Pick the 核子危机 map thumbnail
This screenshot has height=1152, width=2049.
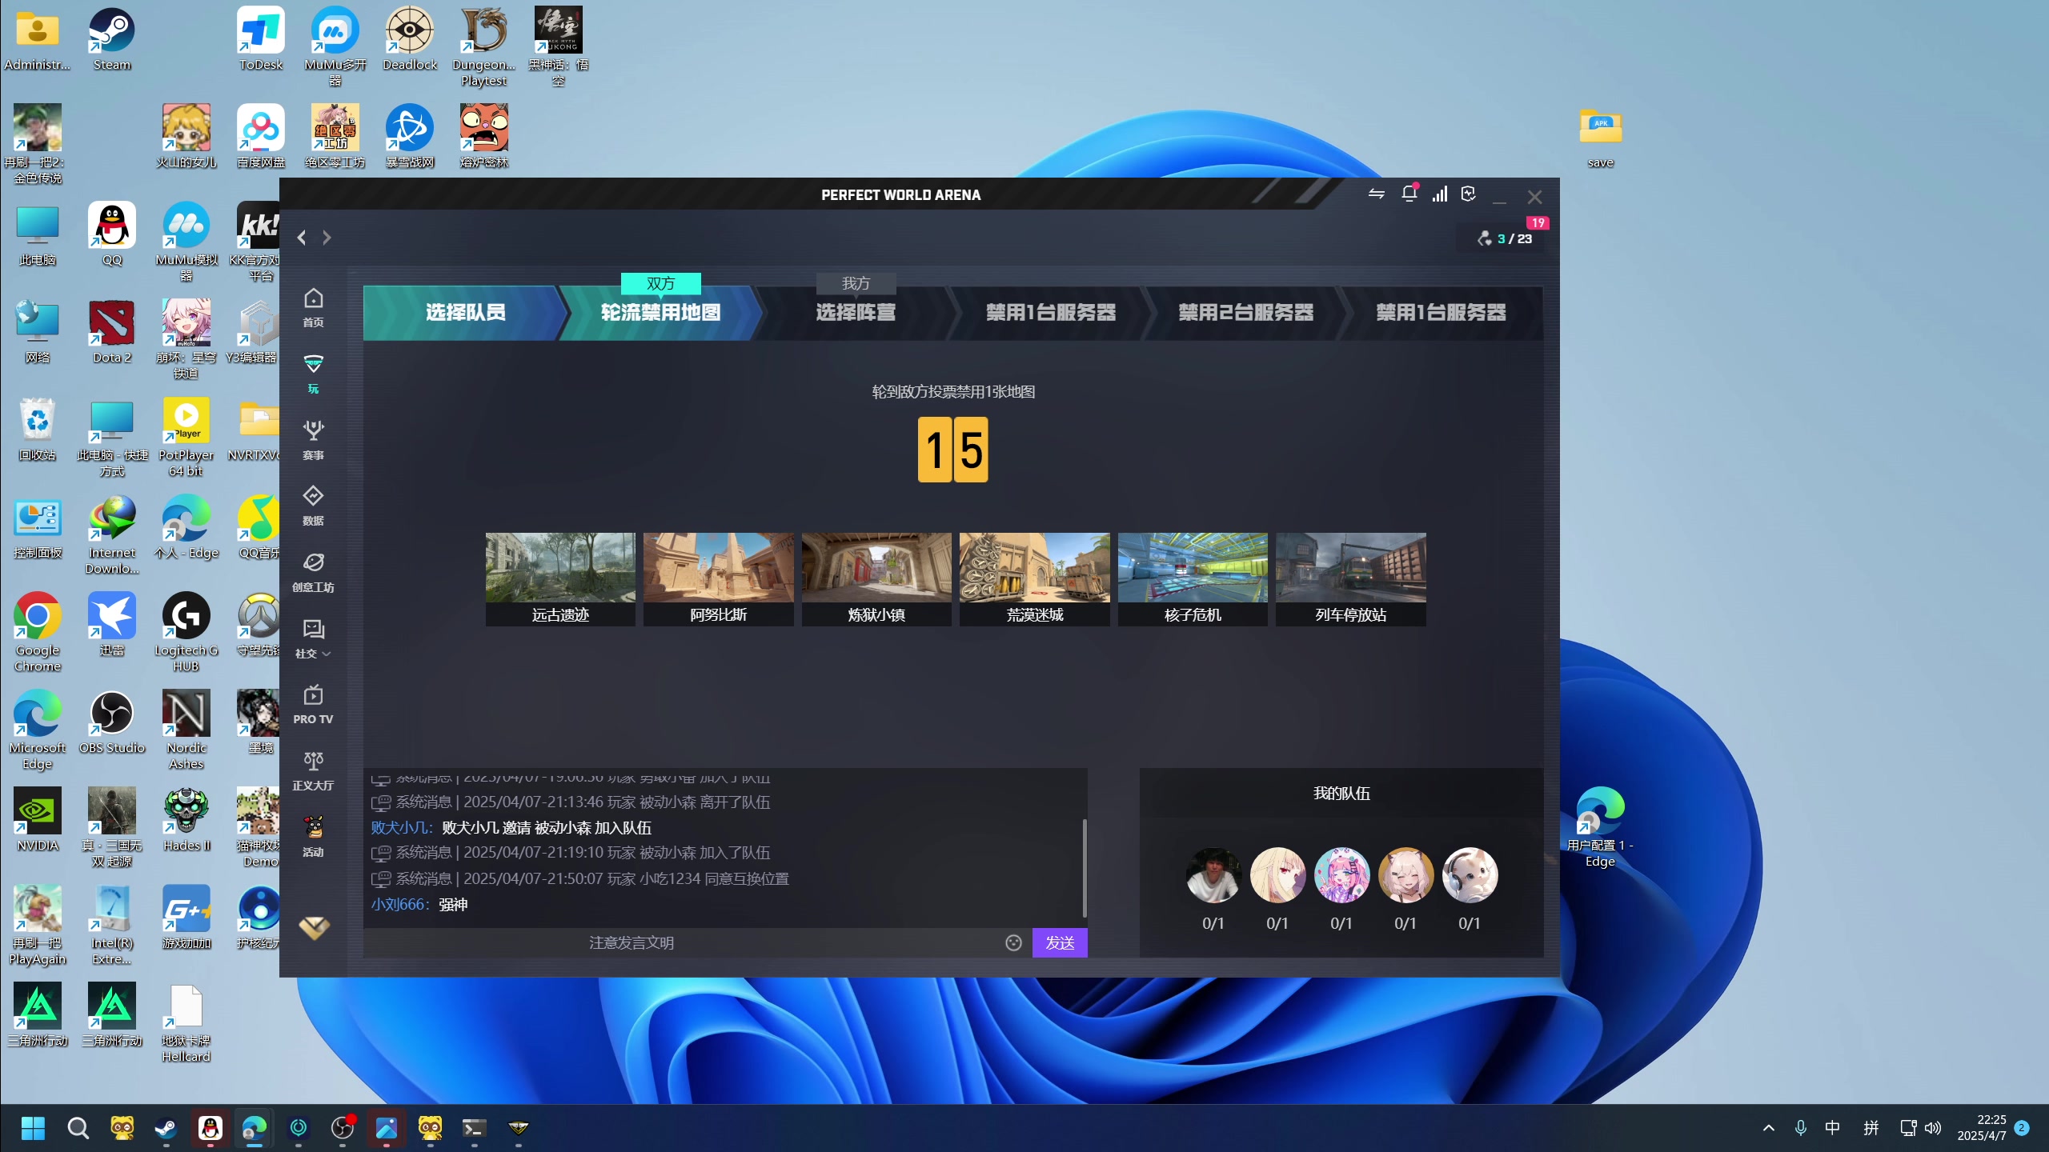coord(1193,579)
